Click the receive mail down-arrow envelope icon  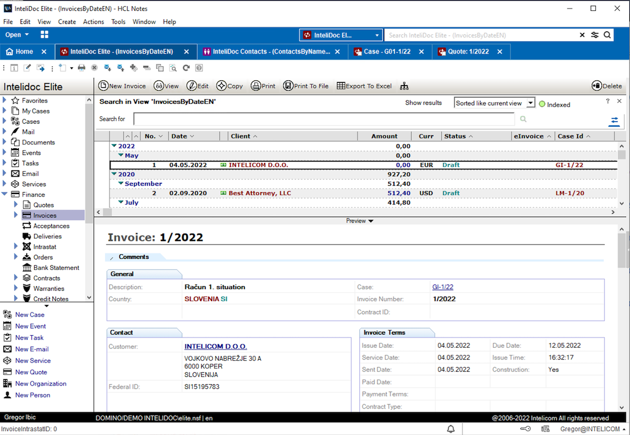coord(107,68)
